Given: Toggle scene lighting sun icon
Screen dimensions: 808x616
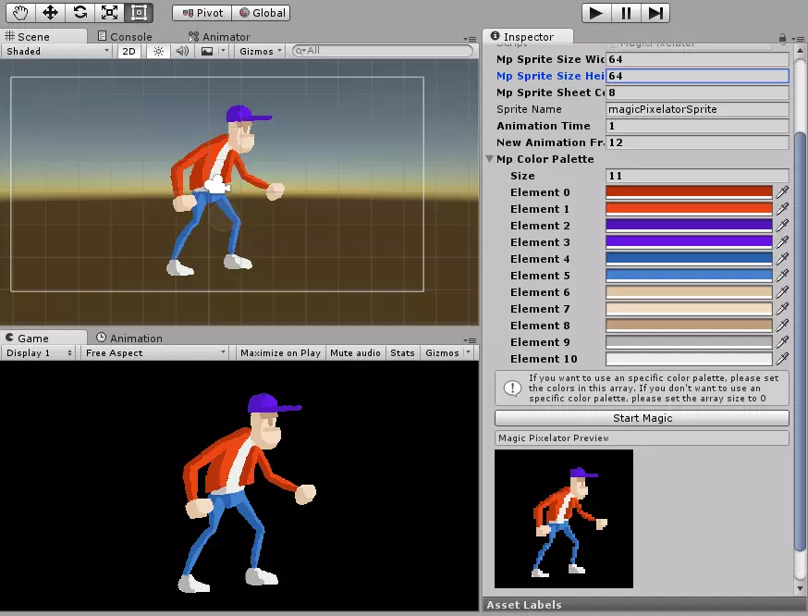Looking at the screenshot, I should (x=158, y=51).
